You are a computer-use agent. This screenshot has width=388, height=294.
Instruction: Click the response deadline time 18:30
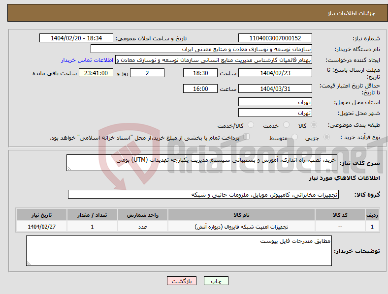[x=200, y=73]
